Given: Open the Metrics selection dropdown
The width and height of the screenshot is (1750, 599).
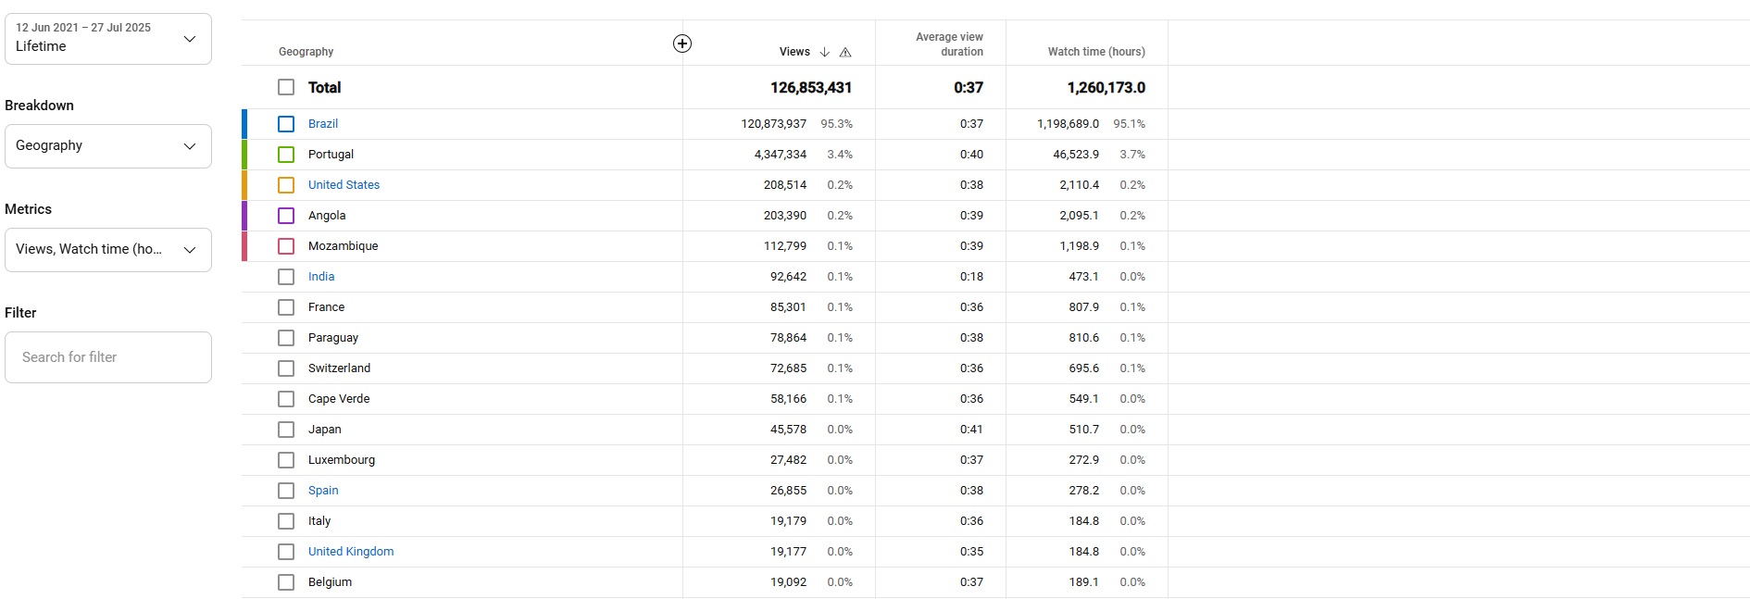Looking at the screenshot, I should click(x=108, y=250).
